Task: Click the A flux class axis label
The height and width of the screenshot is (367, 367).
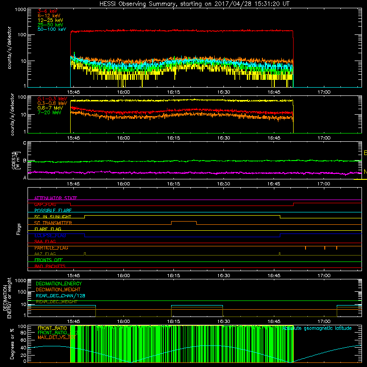Action: coord(25,178)
